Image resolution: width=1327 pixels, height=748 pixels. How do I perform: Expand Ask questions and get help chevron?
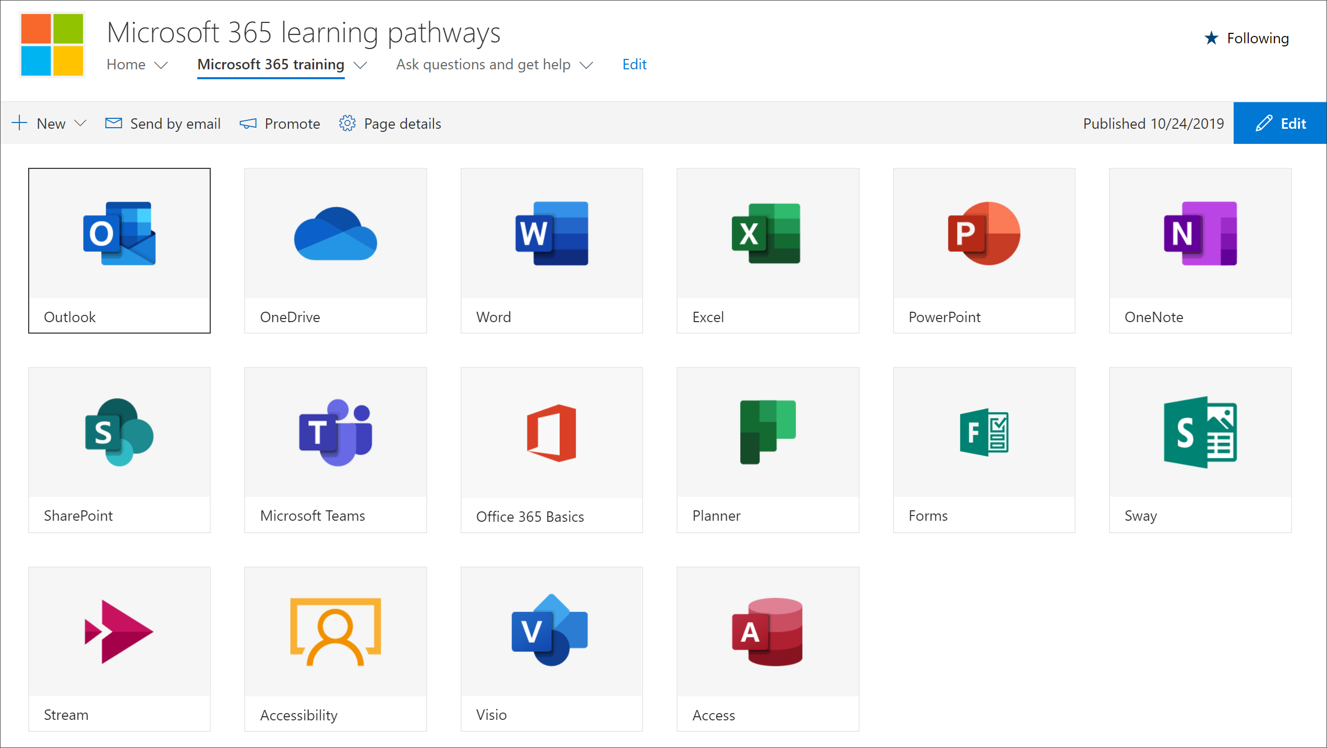pos(587,65)
